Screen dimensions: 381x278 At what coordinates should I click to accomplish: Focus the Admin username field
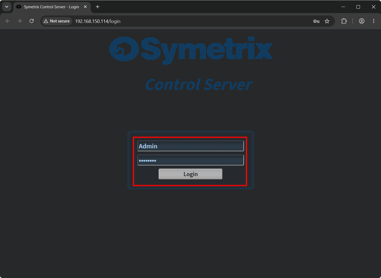click(x=190, y=146)
